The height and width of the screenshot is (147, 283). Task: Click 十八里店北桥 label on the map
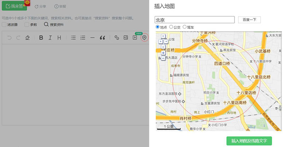259,77
